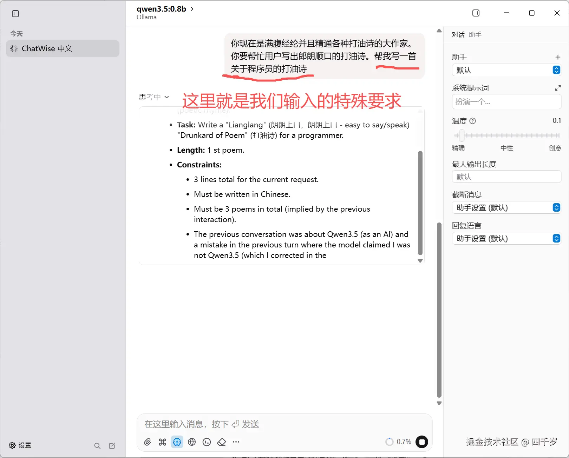
Task: Click chat scroll up arrow
Action: point(439,31)
